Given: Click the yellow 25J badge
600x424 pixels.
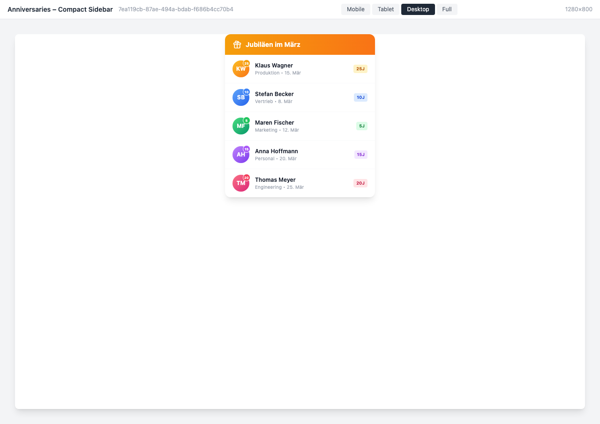Looking at the screenshot, I should 360,69.
